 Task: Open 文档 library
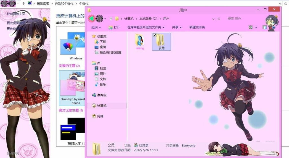100,79
